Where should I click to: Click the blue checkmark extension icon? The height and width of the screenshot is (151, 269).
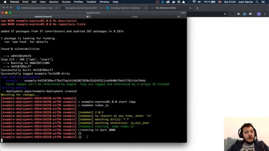click(245, 14)
